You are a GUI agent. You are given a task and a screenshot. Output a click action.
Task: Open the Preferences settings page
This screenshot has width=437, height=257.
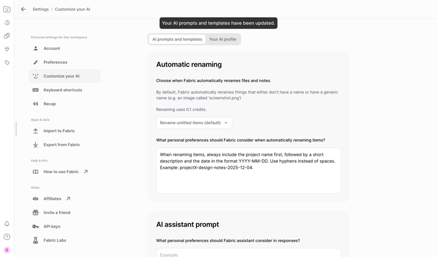pos(55,62)
